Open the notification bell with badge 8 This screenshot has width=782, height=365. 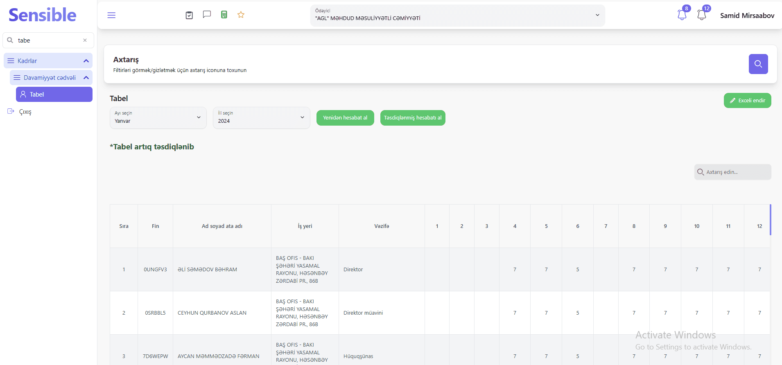pyautogui.click(x=682, y=15)
